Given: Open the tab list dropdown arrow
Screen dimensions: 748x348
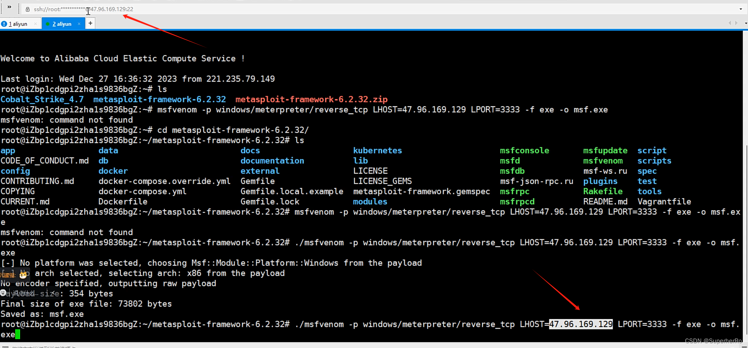Looking at the screenshot, I should 746,23.
